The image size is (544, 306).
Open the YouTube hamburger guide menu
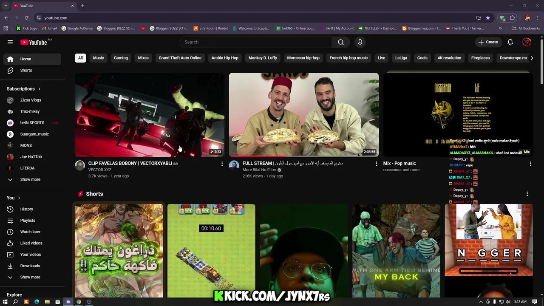point(10,42)
